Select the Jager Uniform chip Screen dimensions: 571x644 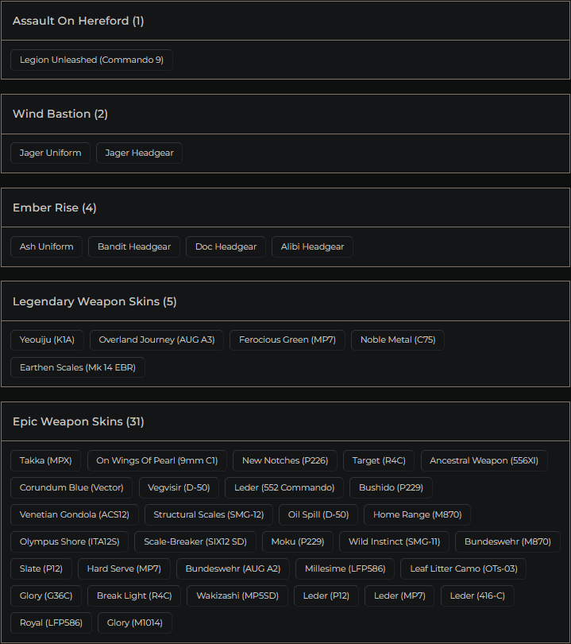point(50,153)
